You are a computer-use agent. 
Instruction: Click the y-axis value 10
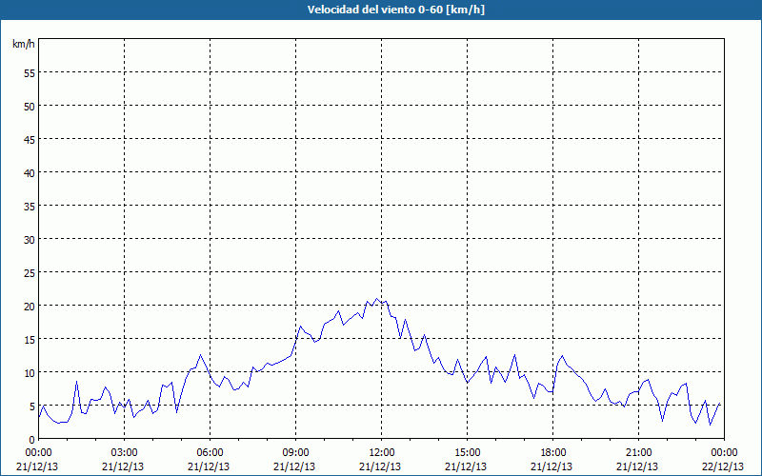(x=30, y=373)
